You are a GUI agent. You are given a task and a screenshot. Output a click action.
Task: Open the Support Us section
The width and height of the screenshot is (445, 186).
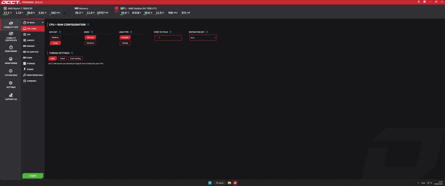pyautogui.click(x=11, y=97)
